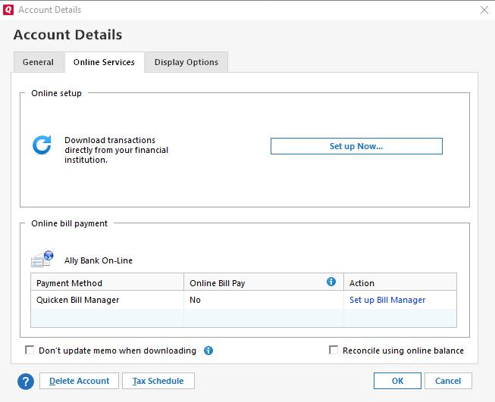The image size is (495, 402).
Task: Select the Quicken Bill Manager cell
Action: [108, 300]
